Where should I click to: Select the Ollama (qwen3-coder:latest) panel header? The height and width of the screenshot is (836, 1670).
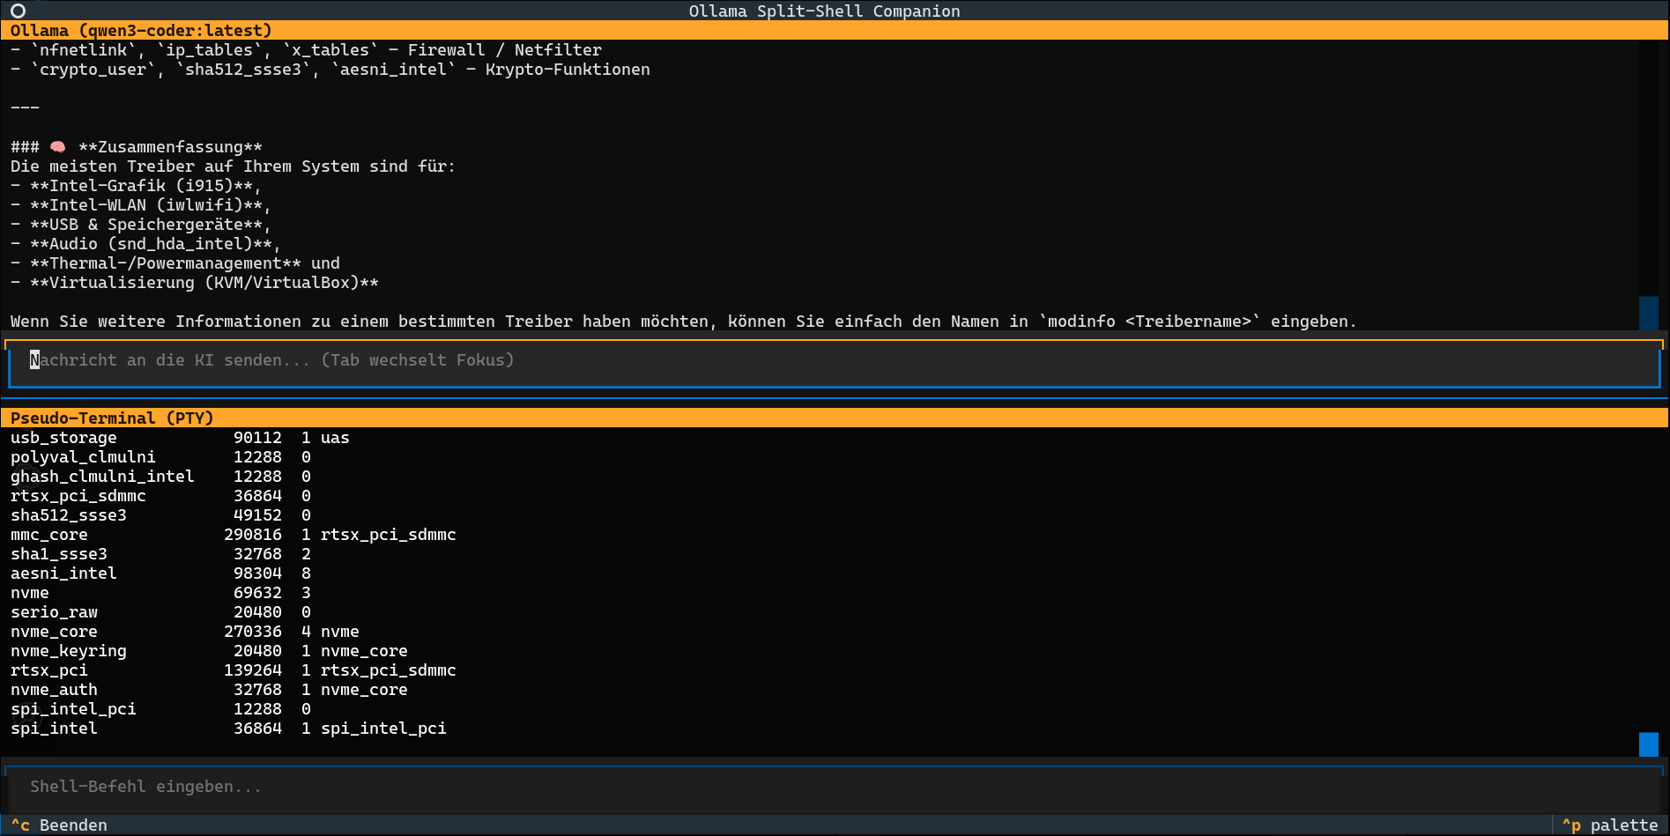[141, 31]
